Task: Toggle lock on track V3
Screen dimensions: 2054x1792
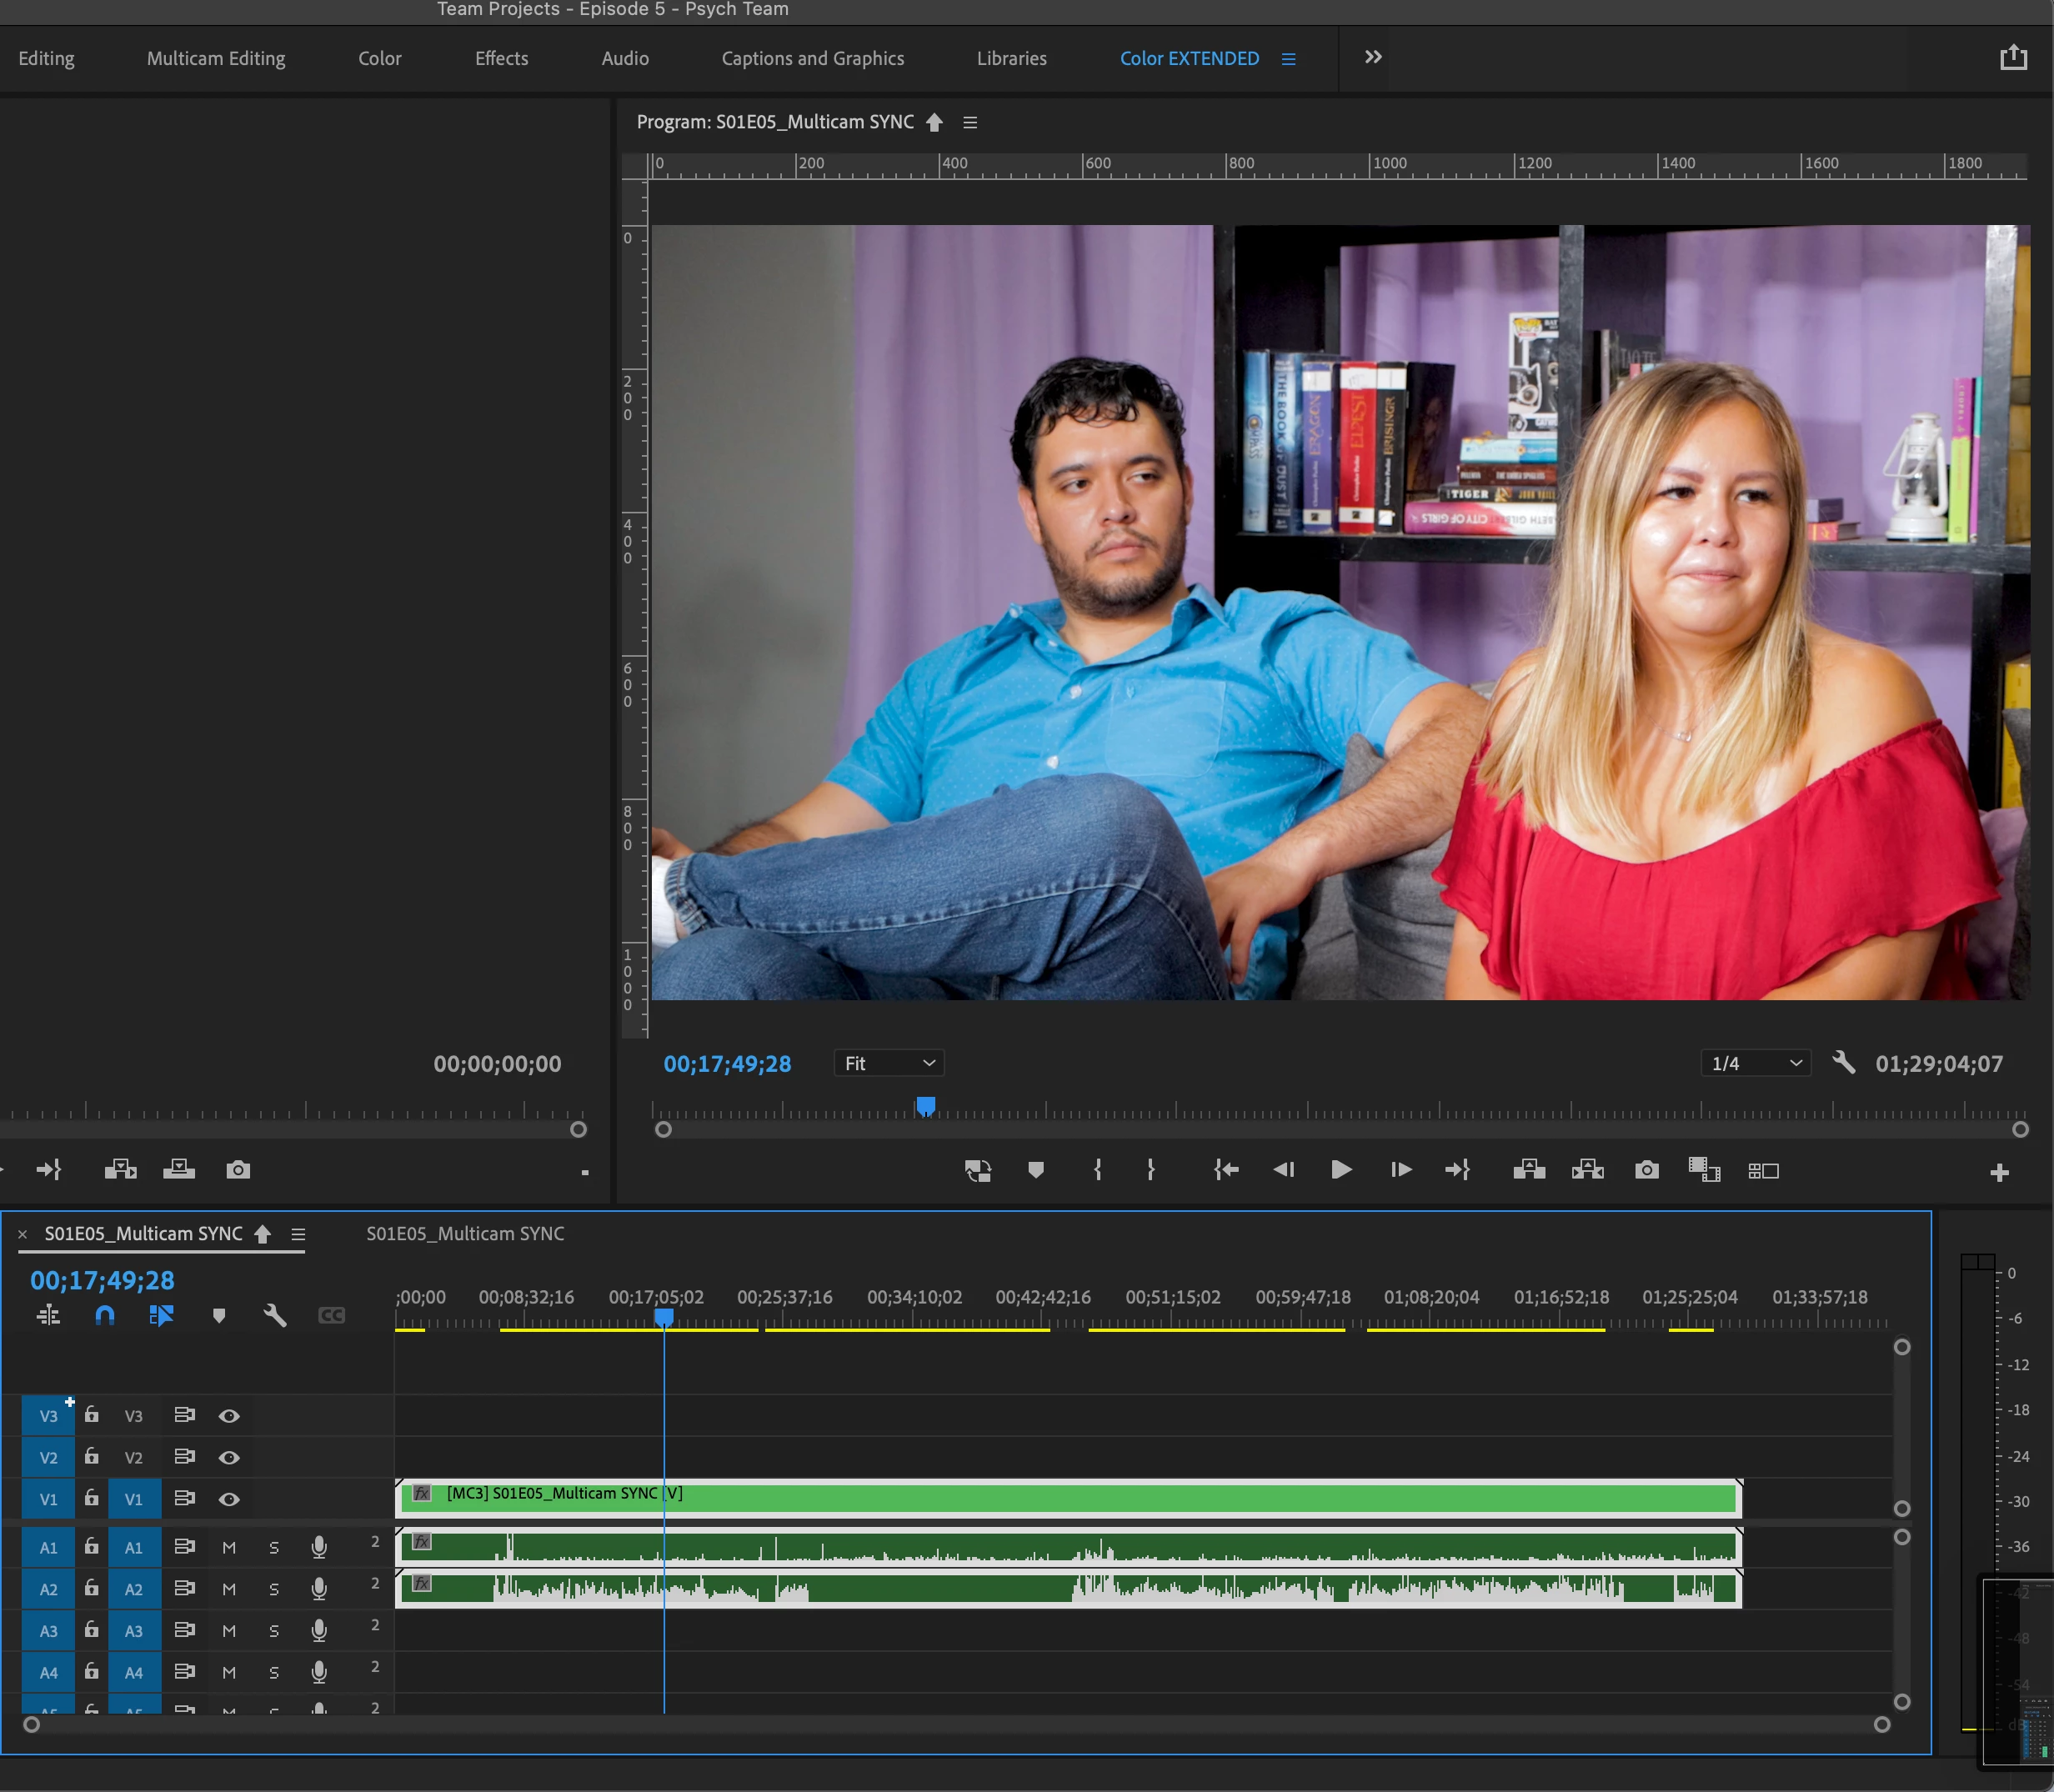Action: 92,1415
